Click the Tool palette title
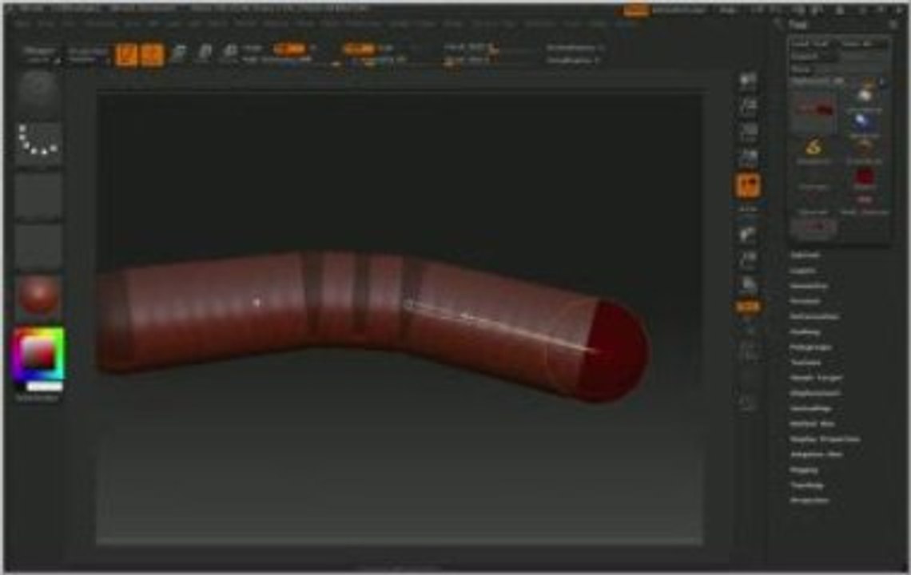This screenshot has height=575, width=911. [x=798, y=25]
